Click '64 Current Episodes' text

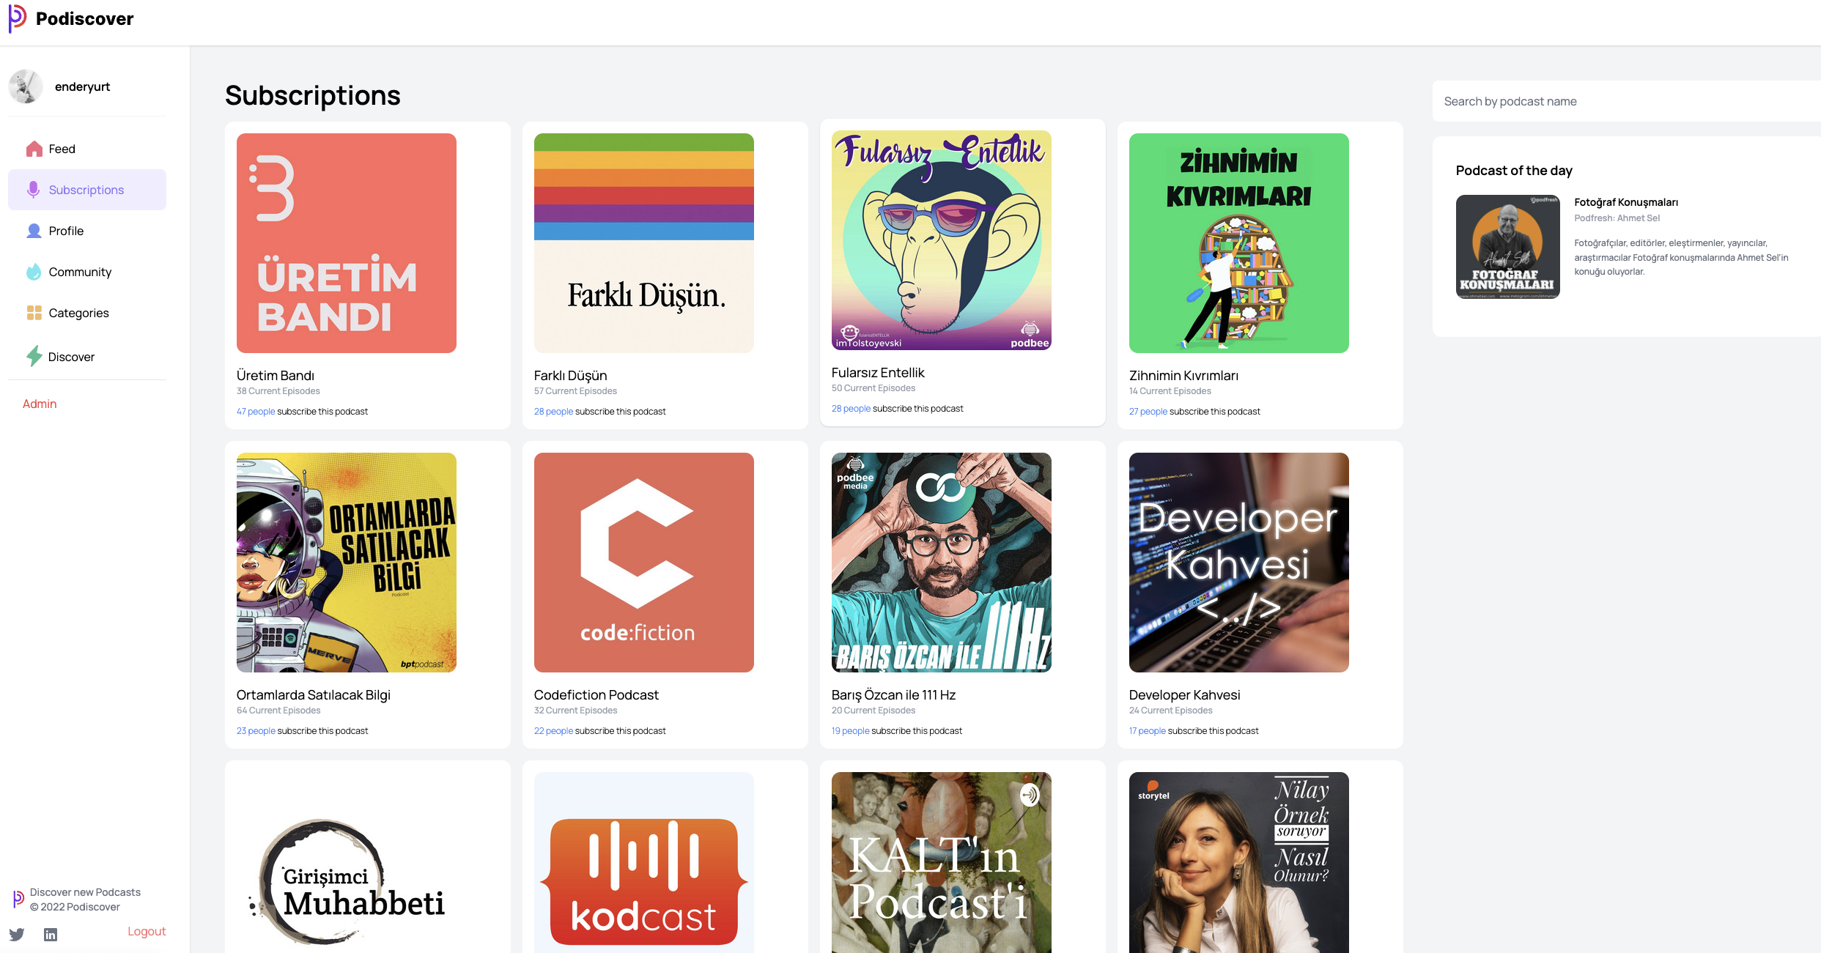tap(278, 711)
